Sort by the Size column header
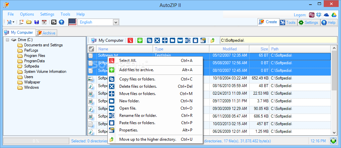Image resolution: width=341 pixels, height=148 pixels. click(x=259, y=49)
